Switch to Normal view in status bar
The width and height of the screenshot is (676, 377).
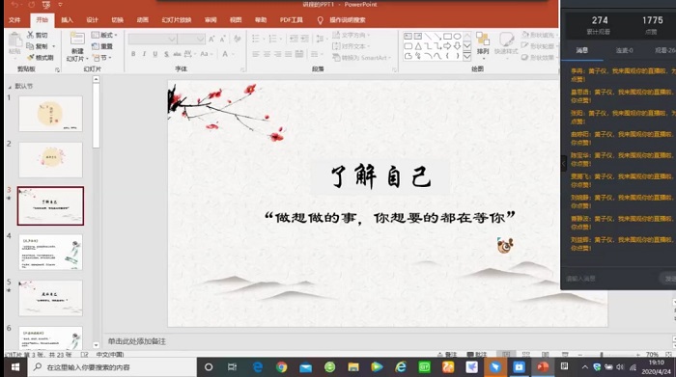[506, 354]
